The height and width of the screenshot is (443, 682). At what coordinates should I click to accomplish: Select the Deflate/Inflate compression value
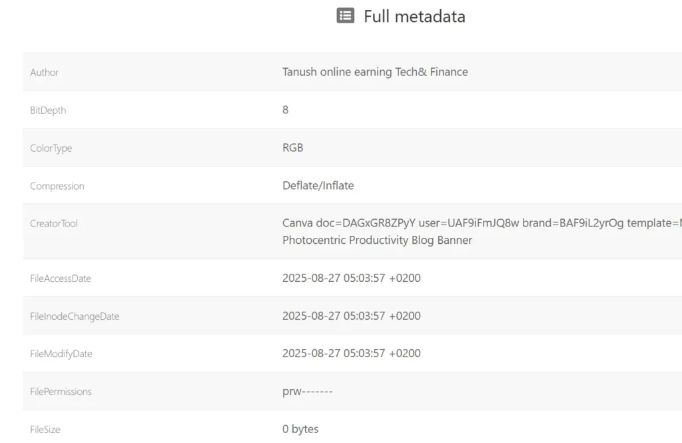point(318,185)
